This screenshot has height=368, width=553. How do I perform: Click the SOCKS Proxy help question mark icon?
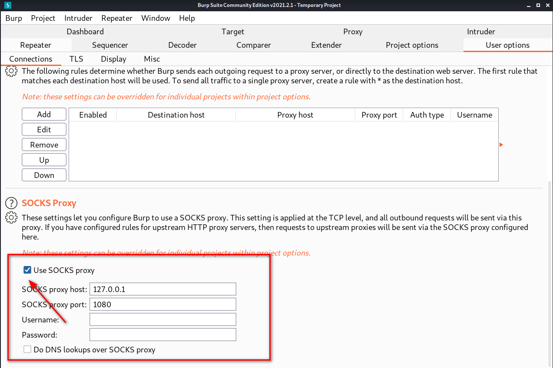coord(11,203)
